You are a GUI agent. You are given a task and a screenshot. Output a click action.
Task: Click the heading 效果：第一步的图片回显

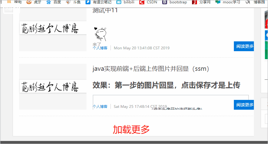point(166,85)
